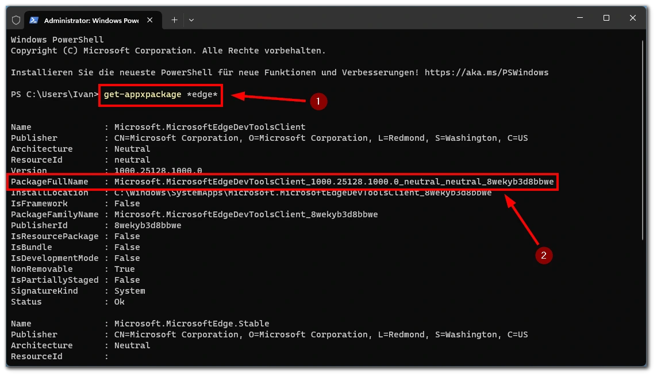Click the vertical scrollbar thumb
This screenshot has width=657, height=377.
[642, 140]
